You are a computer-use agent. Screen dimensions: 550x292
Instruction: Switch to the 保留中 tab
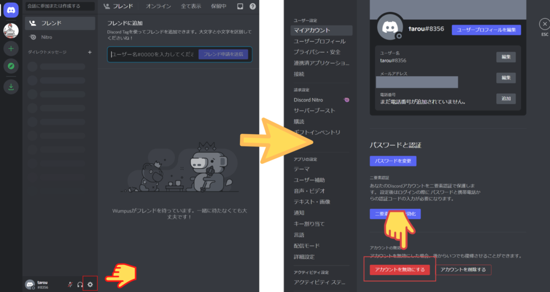[x=219, y=6]
